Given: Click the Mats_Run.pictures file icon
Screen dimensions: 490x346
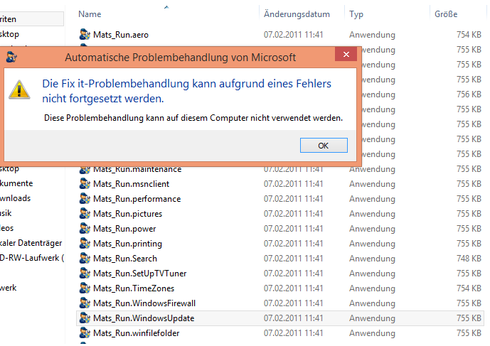Looking at the screenshot, I should [x=85, y=214].
